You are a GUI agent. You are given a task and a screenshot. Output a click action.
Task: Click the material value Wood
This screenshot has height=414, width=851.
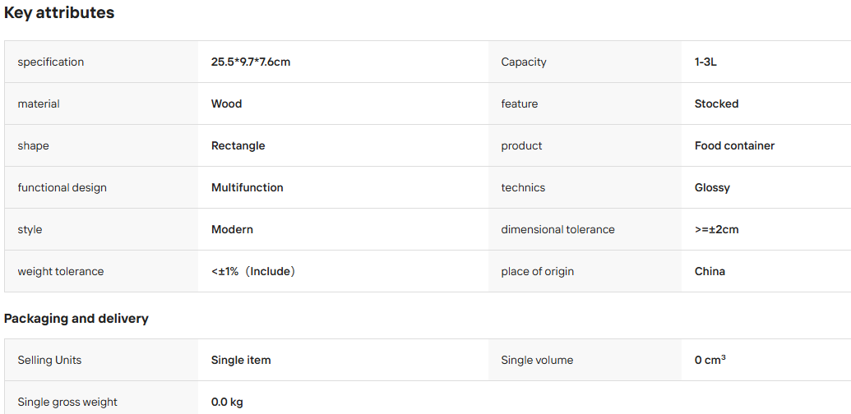[x=226, y=103]
